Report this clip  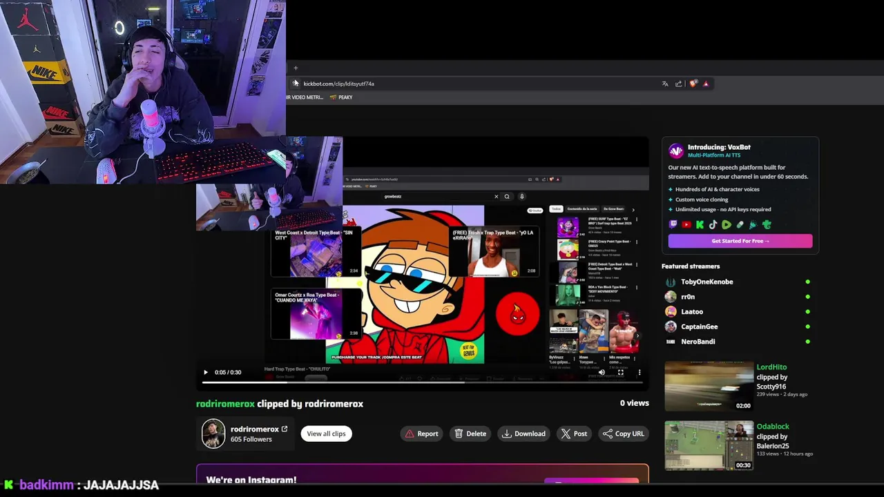[422, 433]
